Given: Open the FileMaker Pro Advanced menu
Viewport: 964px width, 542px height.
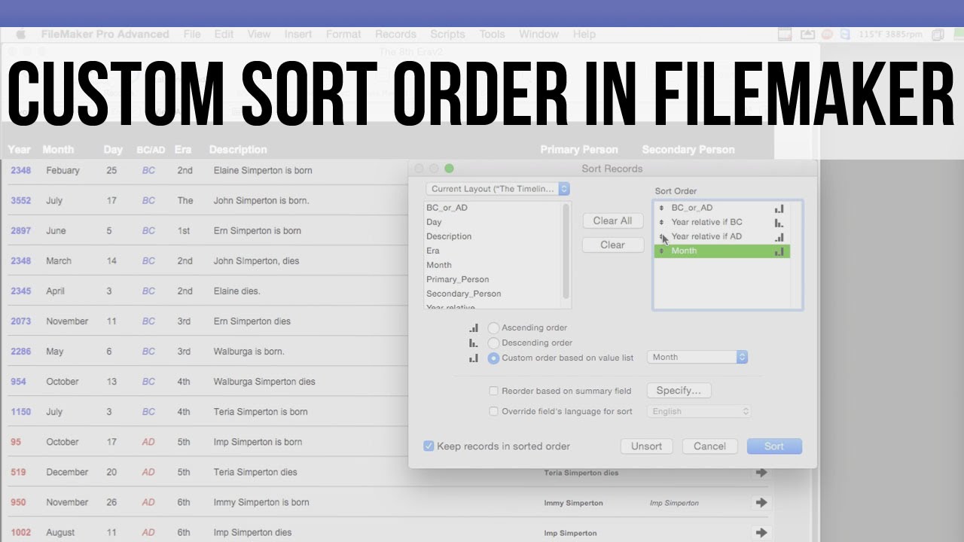Looking at the screenshot, I should (x=105, y=34).
